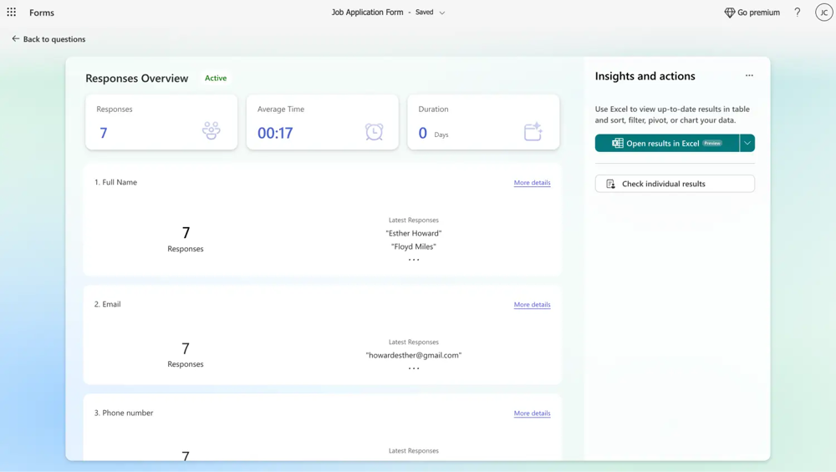Viewport: 836px width, 472px height.
Task: Click the Duration calendar icon
Action: pos(533,131)
